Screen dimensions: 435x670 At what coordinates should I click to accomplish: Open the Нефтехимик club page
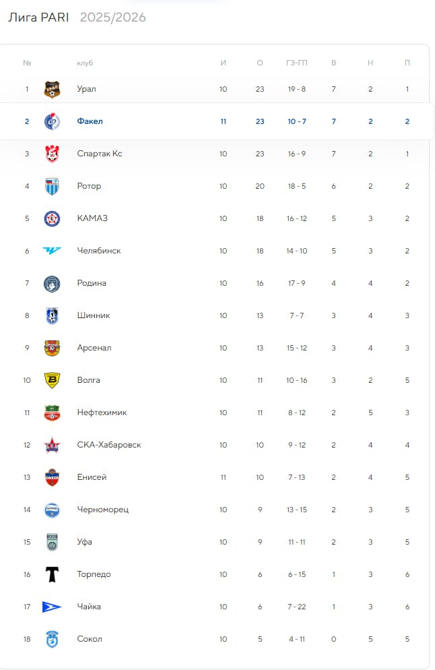102,413
